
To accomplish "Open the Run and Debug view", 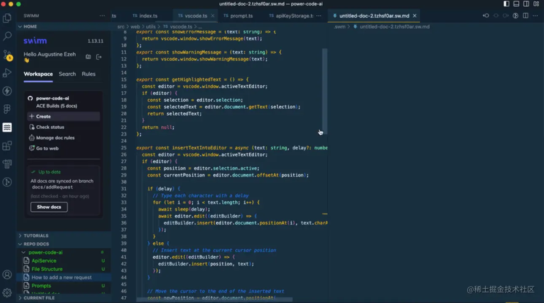I will (x=7, y=73).
